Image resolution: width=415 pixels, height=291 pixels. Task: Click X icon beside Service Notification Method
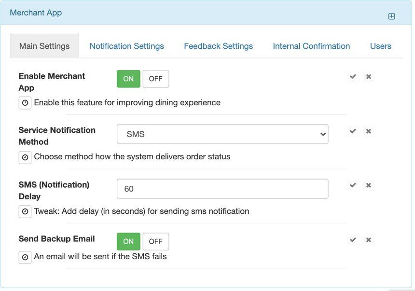pos(368,131)
